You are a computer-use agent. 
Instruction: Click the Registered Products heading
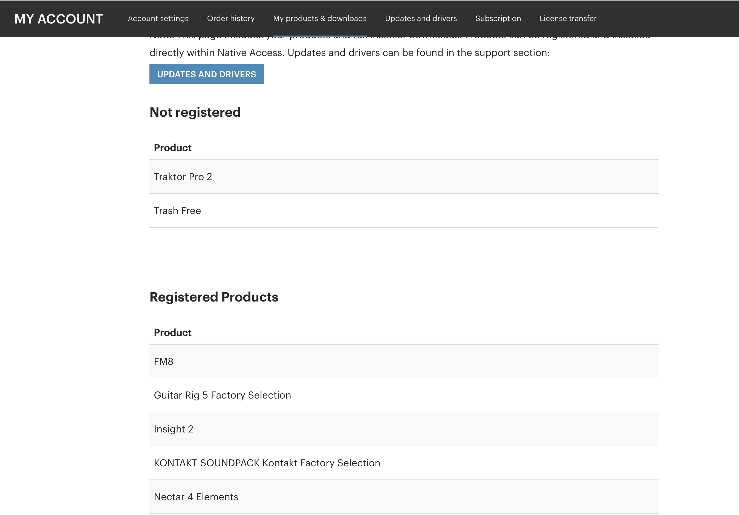tap(214, 297)
